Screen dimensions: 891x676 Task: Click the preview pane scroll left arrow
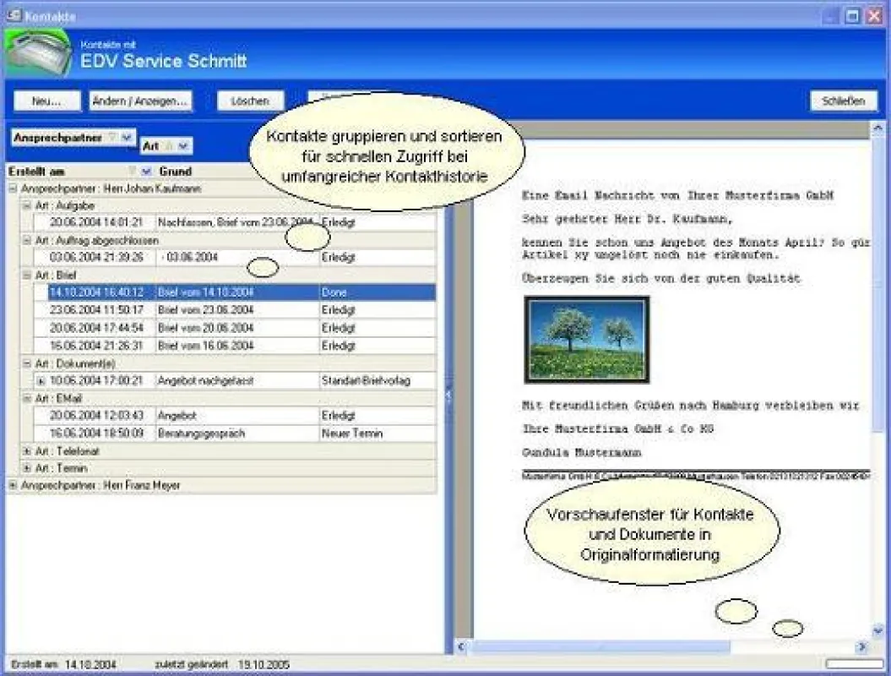(x=461, y=646)
